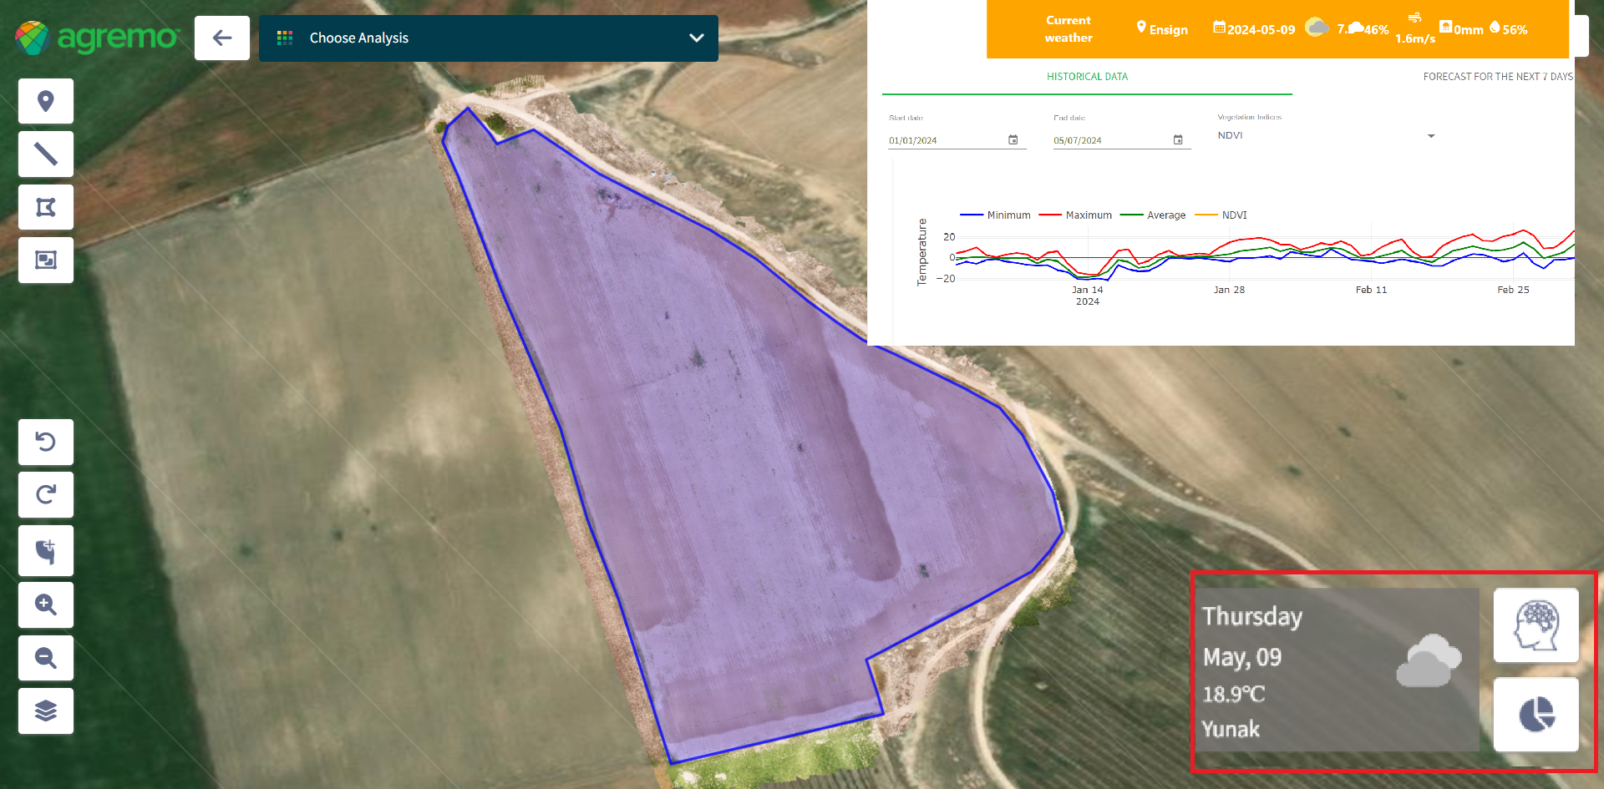1604x789 pixels.
Task: Click the 0mm precipitation value
Action: coord(1469,30)
